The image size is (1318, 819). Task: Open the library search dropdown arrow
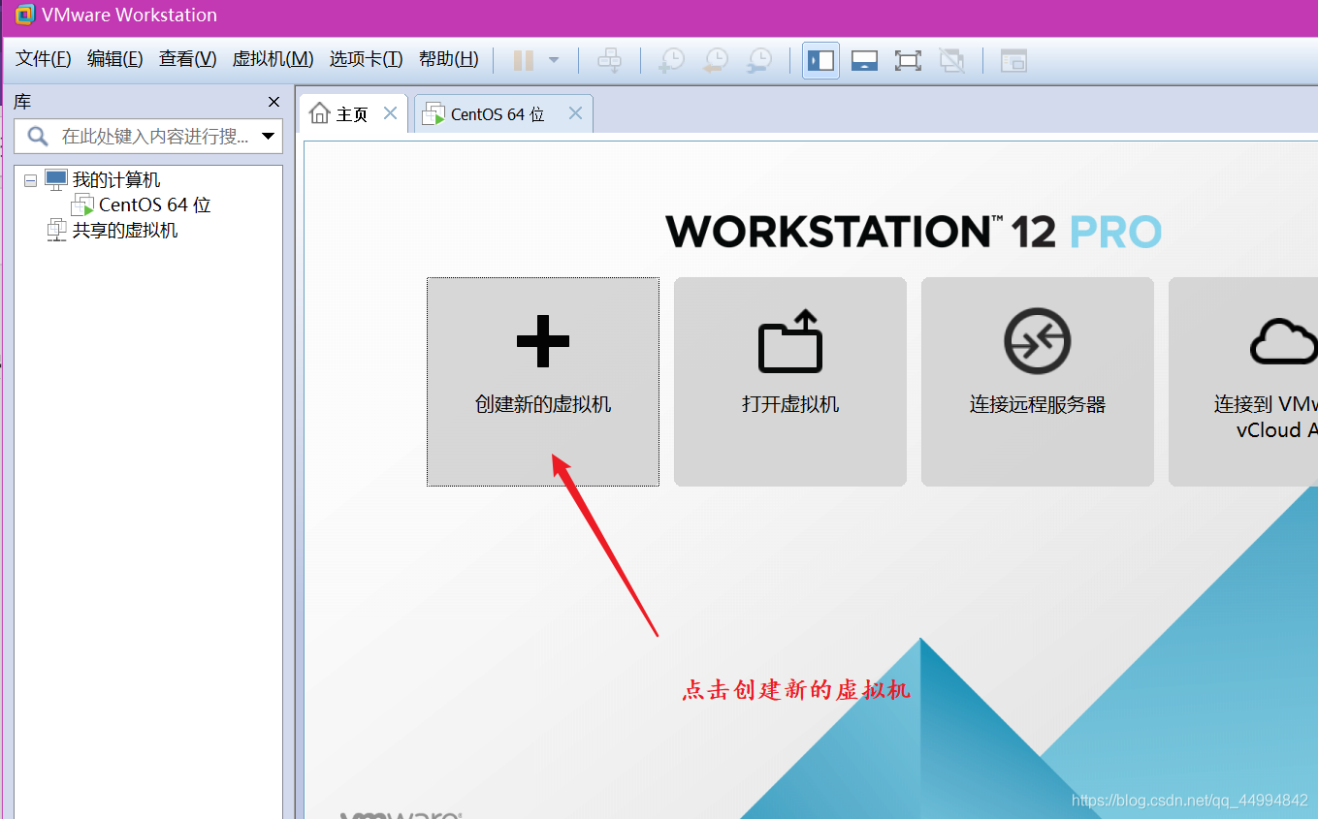[x=269, y=137]
